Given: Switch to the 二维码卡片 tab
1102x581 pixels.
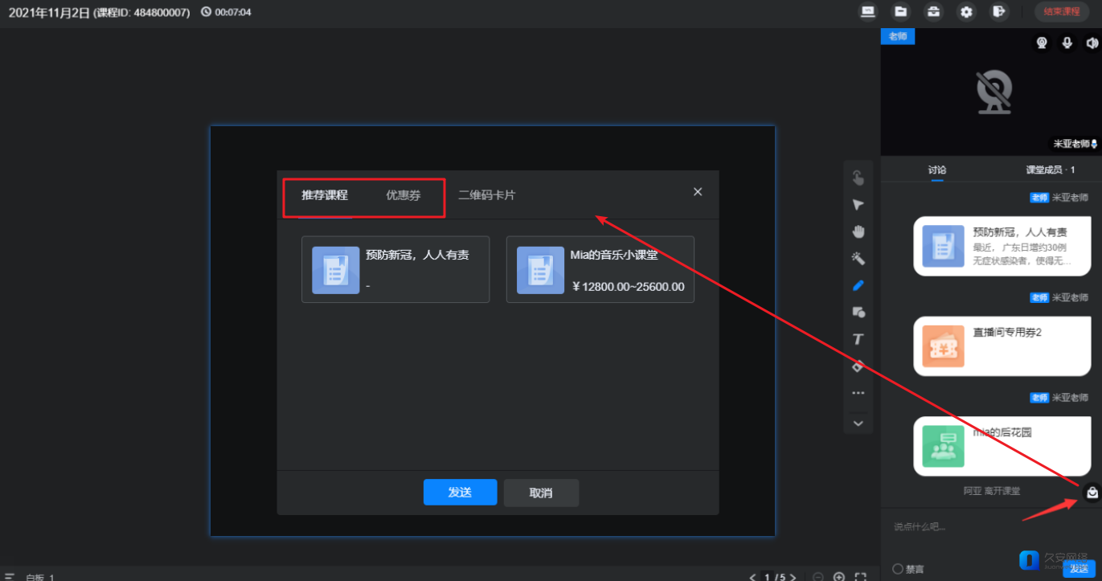Looking at the screenshot, I should coord(487,195).
